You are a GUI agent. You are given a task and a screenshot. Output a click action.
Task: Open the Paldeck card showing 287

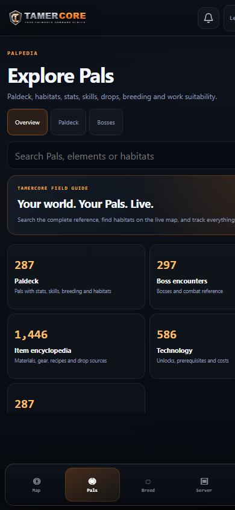tap(76, 277)
